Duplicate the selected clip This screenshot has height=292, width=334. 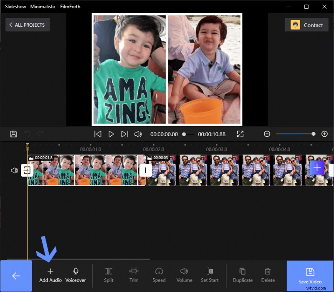(x=243, y=275)
